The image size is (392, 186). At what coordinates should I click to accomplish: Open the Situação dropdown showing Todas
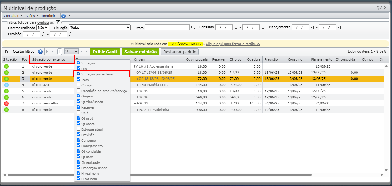click(100, 27)
